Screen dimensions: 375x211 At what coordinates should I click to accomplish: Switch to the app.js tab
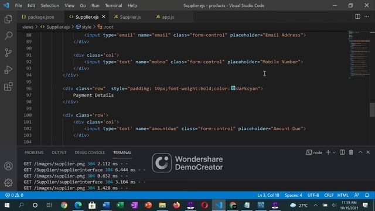(165, 17)
